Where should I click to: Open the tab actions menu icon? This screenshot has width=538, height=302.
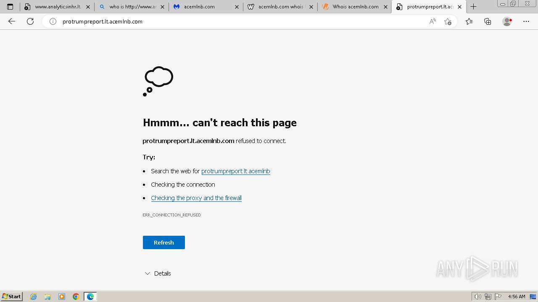[10, 7]
